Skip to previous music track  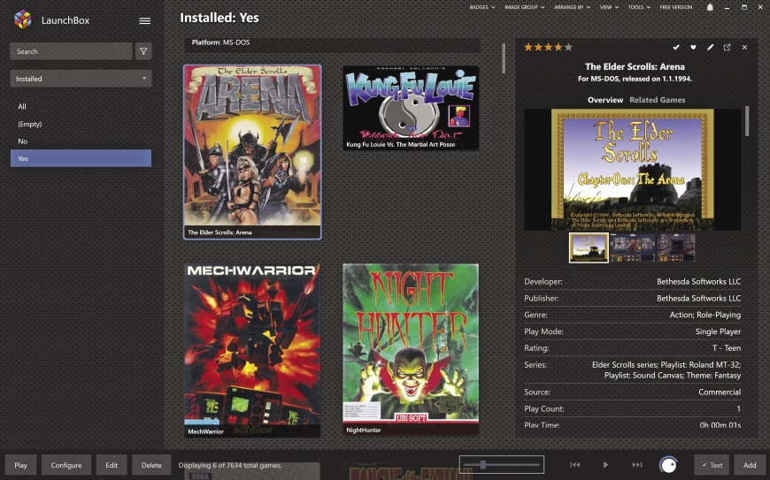(574, 465)
